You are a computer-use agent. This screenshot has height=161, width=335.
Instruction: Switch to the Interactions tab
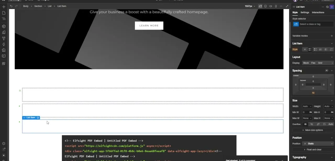point(318,13)
